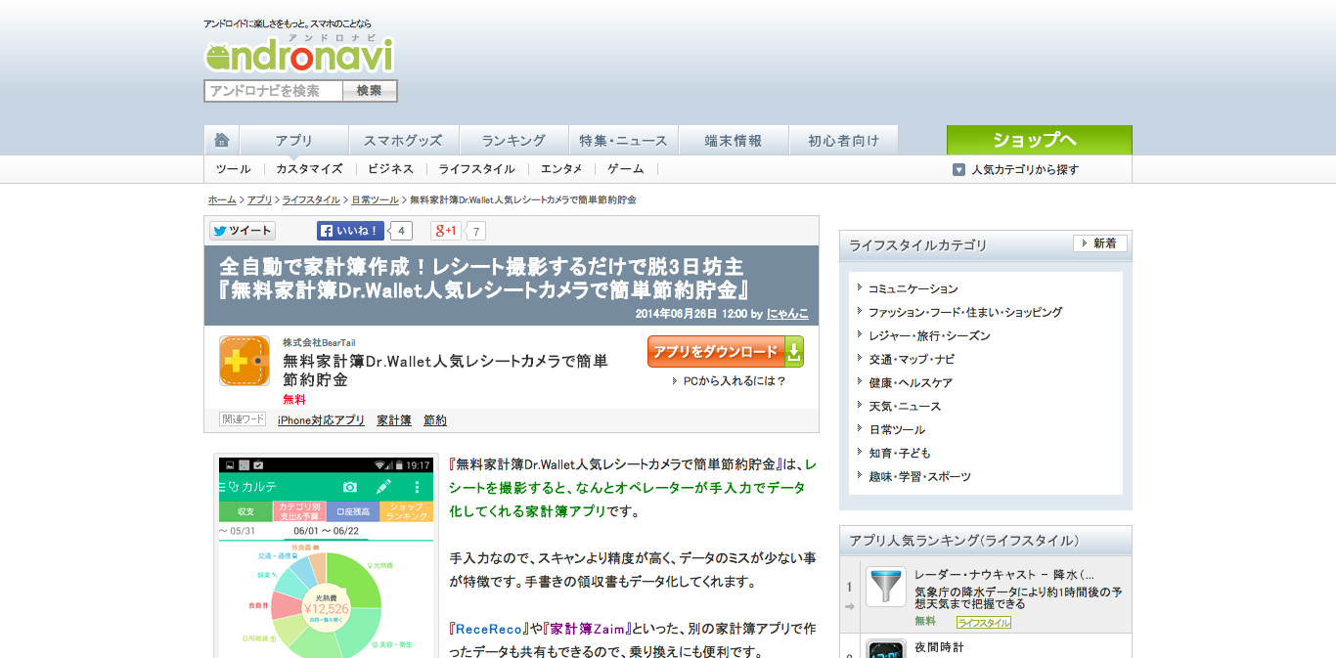Click 節約 tag link
The height and width of the screenshot is (658, 1336).
pyautogui.click(x=435, y=420)
